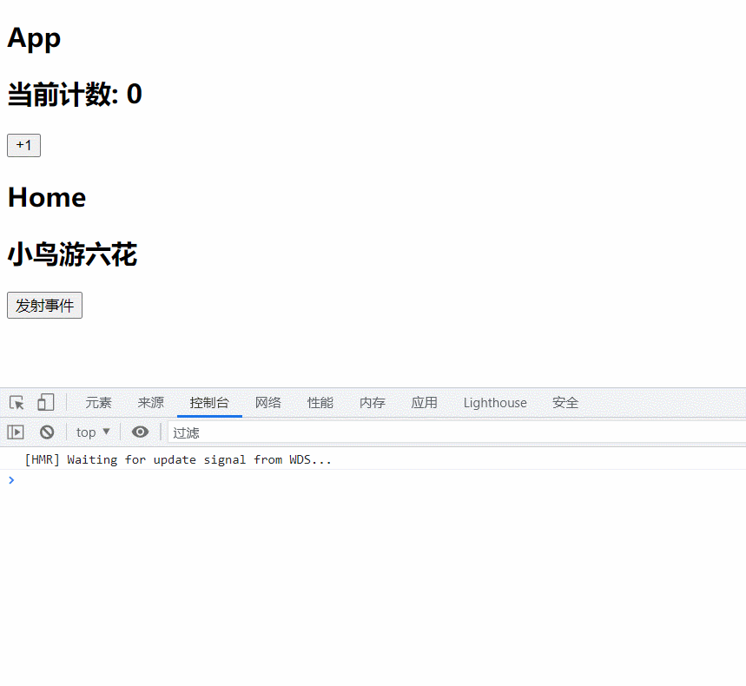Focus the console prompt input line
The height and width of the screenshot is (686, 746).
pyautogui.click(x=373, y=480)
